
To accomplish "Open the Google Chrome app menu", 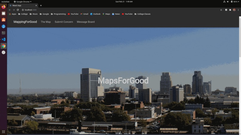I will pos(22,2).
